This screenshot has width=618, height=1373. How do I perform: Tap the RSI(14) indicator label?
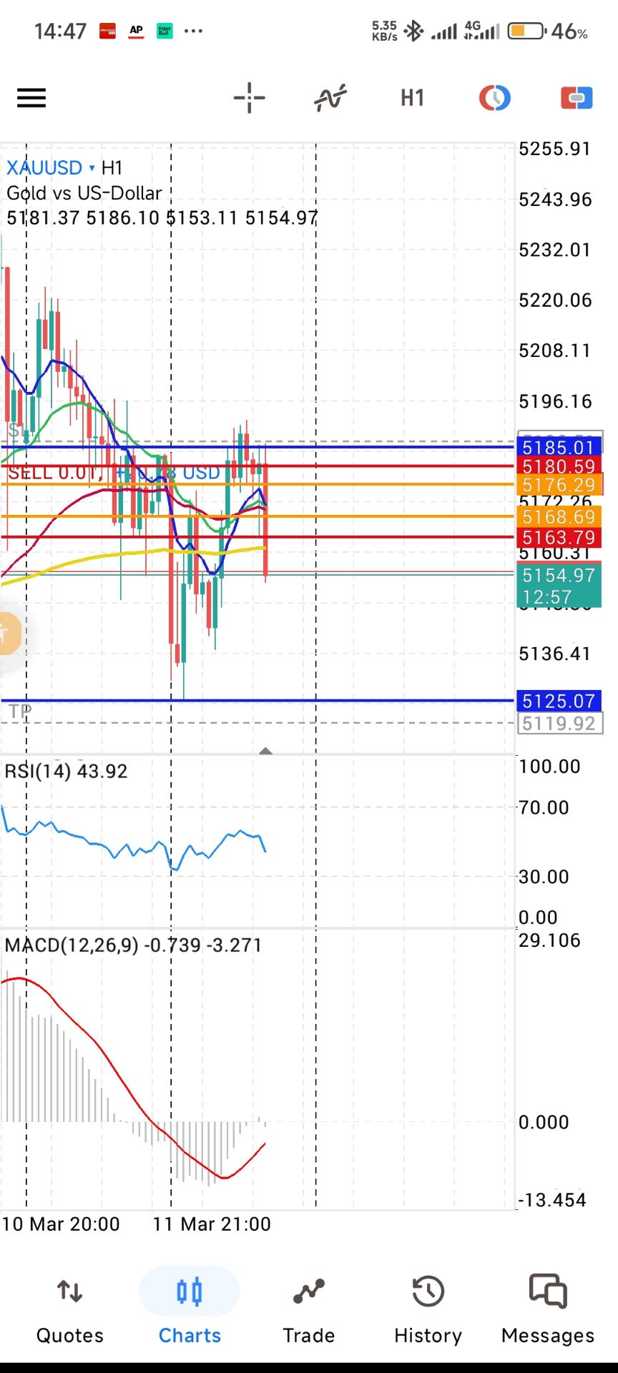tap(66, 772)
